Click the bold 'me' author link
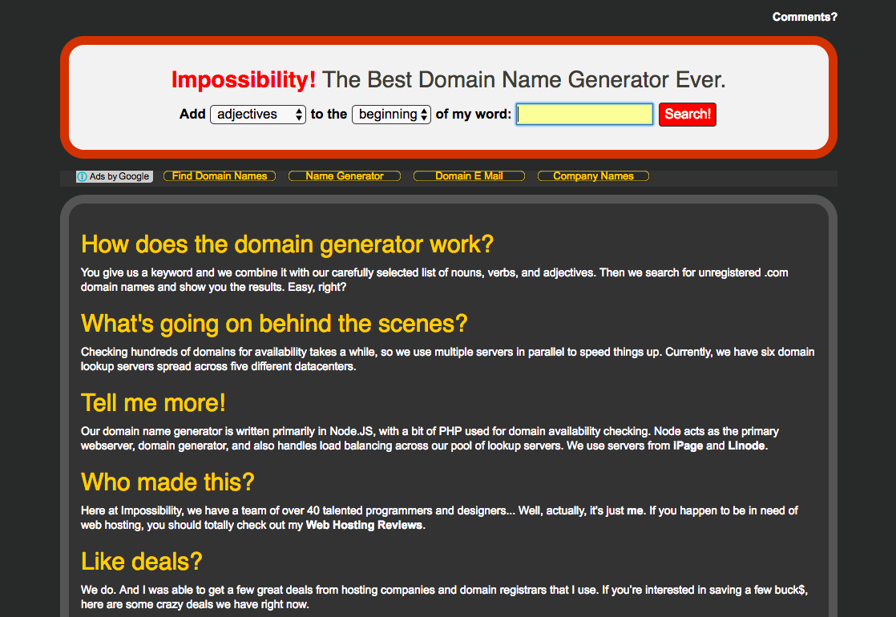 coord(635,510)
